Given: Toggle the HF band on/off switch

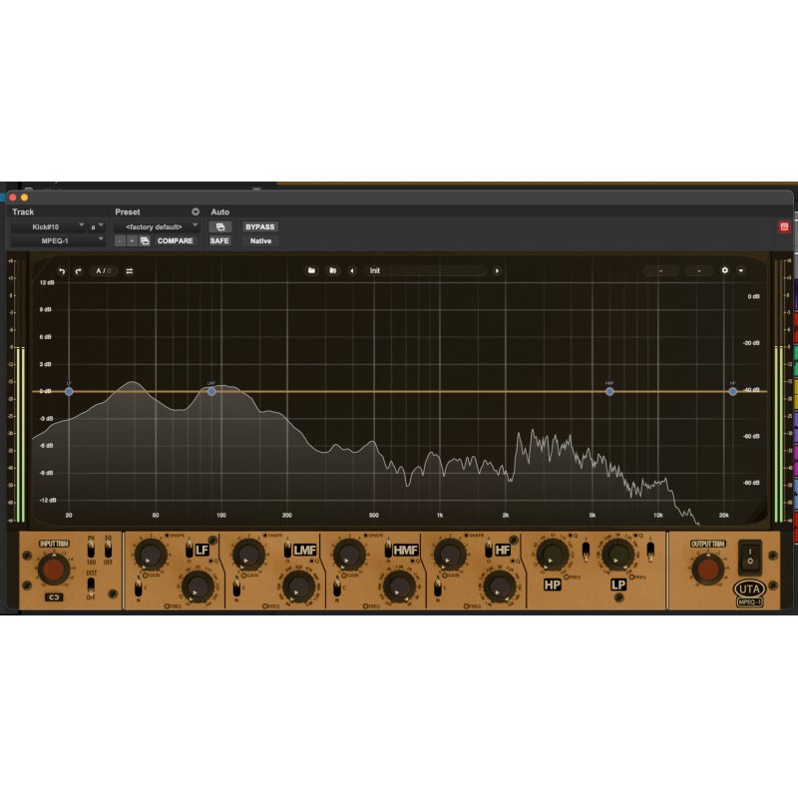Looking at the screenshot, I should [489, 550].
